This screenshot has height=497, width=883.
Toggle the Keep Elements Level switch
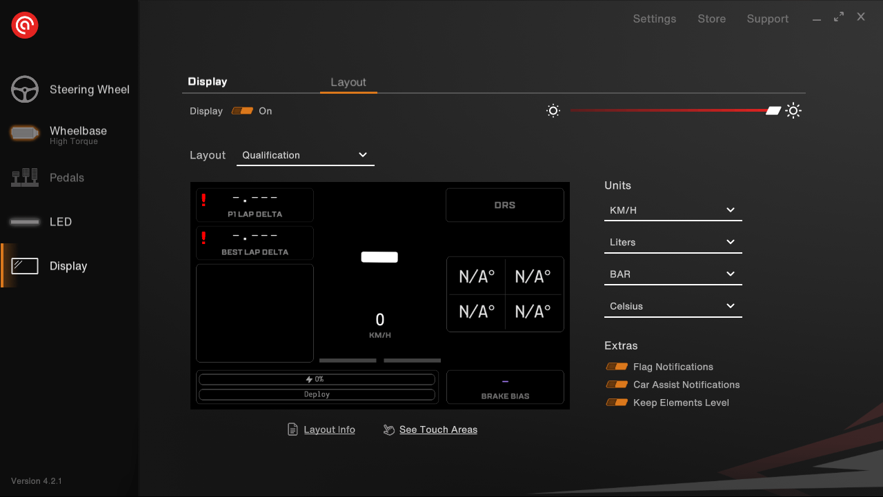tap(617, 403)
